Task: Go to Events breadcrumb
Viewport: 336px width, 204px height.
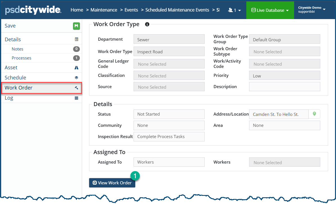Action: click(x=131, y=10)
